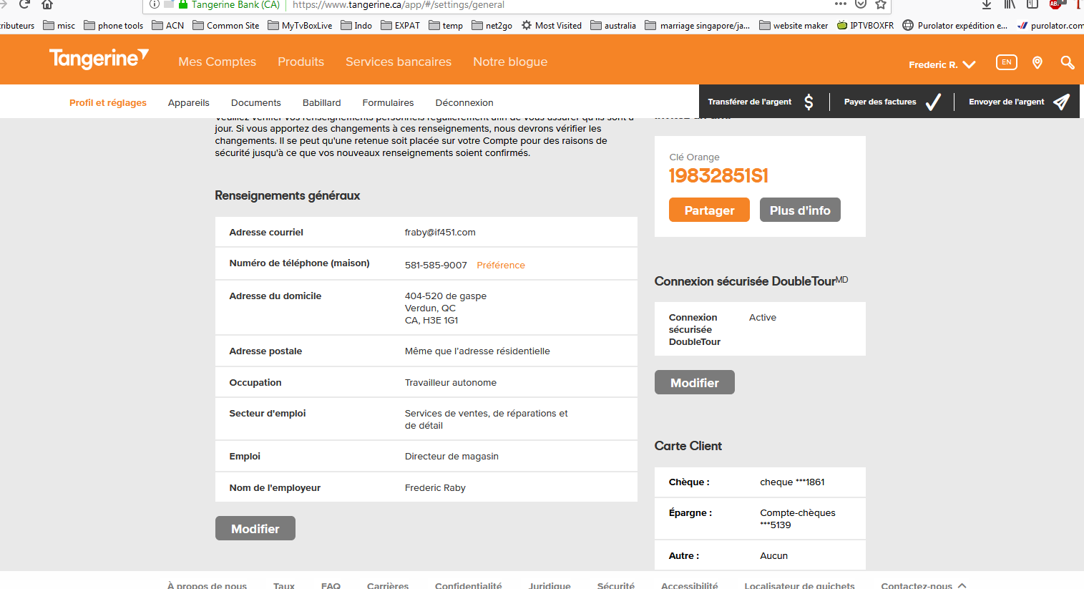Click Déconnexion to log out
Image resolution: width=1084 pixels, height=589 pixels.
tap(464, 102)
